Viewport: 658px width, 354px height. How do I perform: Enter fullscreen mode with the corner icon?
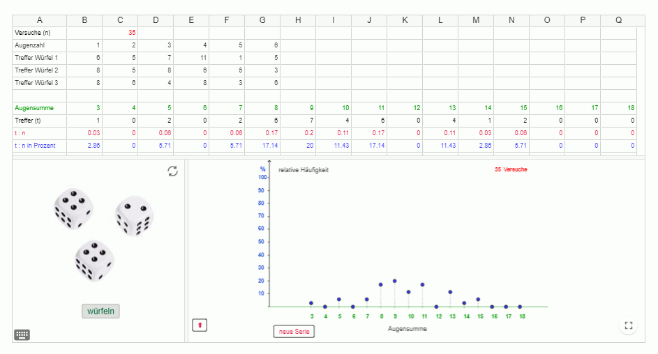[628, 325]
